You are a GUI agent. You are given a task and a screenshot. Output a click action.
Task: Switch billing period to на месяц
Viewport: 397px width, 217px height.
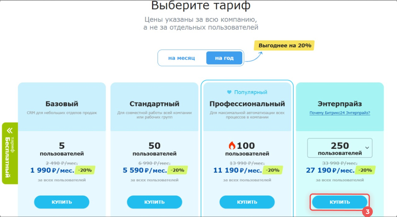182,58
